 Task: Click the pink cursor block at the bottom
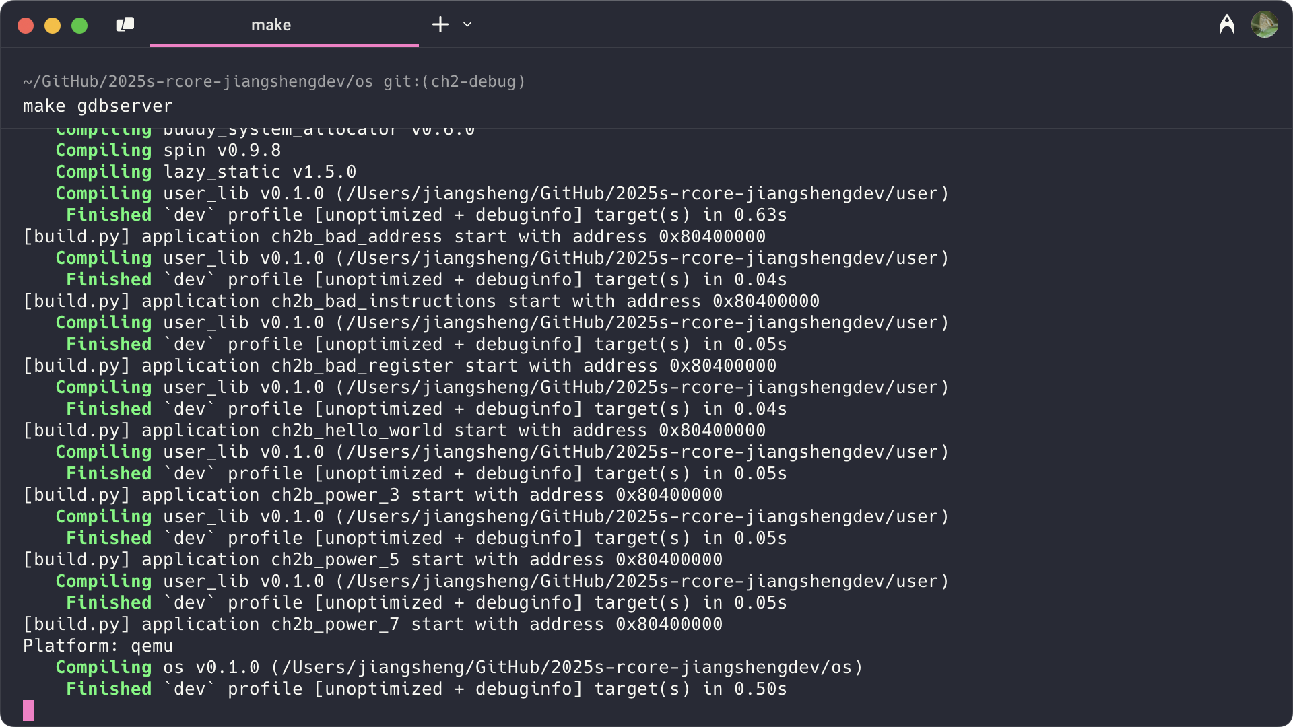click(28, 709)
